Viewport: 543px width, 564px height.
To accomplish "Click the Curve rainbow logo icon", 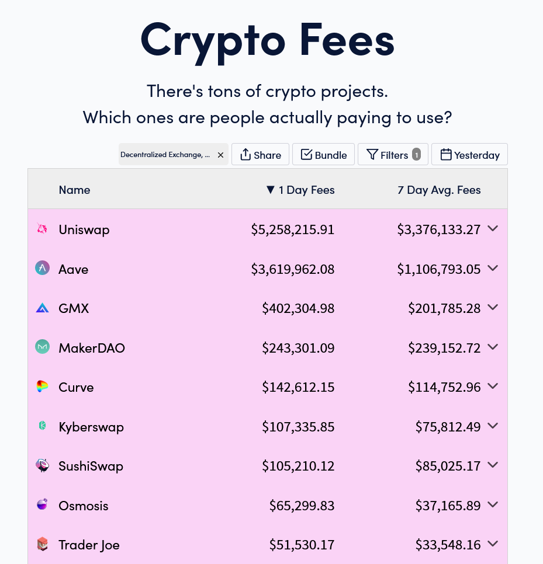I will pos(42,387).
